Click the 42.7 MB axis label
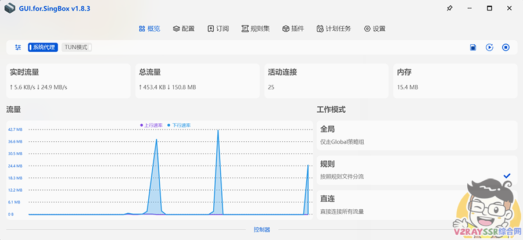Image resolution: width=523 pixels, height=240 pixels. point(15,130)
